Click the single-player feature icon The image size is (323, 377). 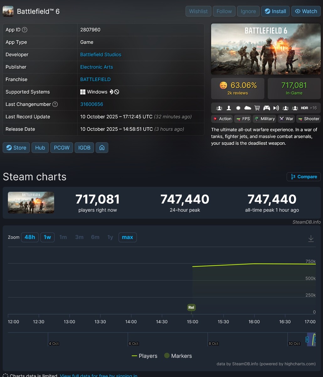pos(228,108)
